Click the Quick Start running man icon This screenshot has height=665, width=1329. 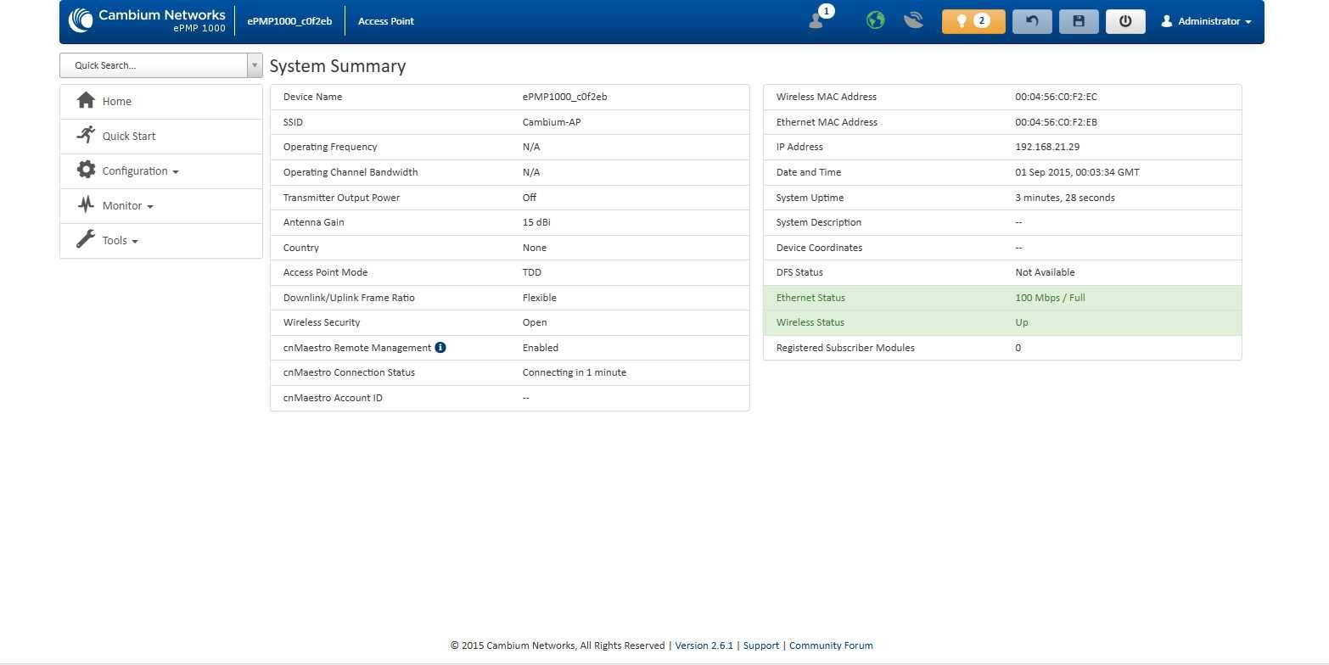[86, 135]
